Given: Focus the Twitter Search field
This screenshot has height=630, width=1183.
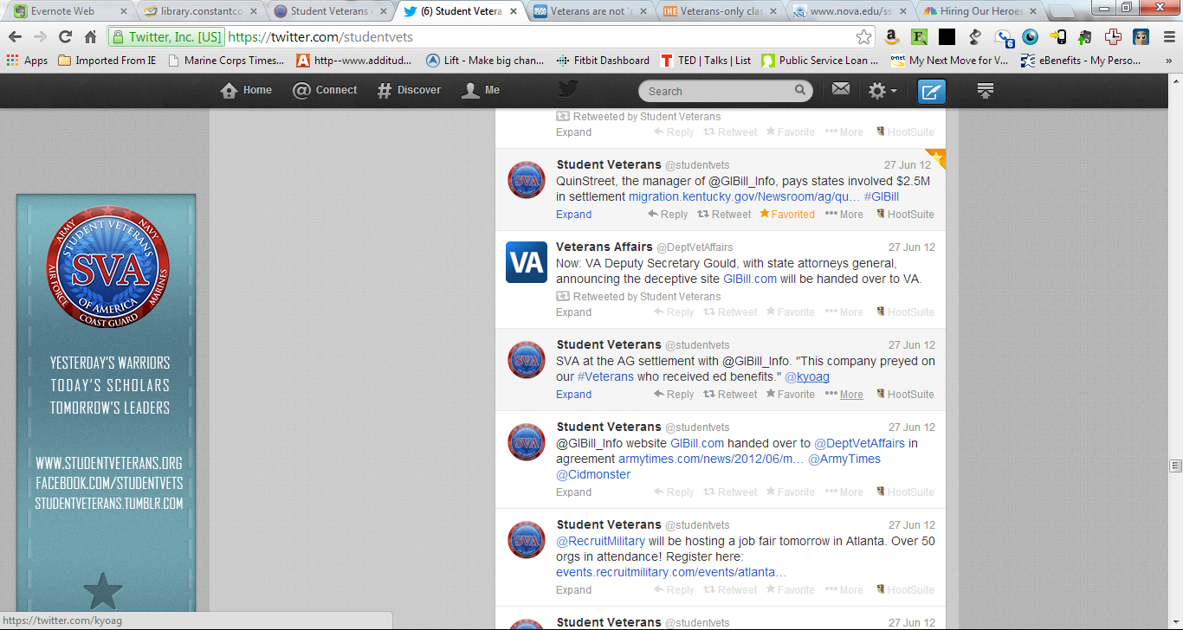Looking at the screenshot, I should (x=726, y=91).
